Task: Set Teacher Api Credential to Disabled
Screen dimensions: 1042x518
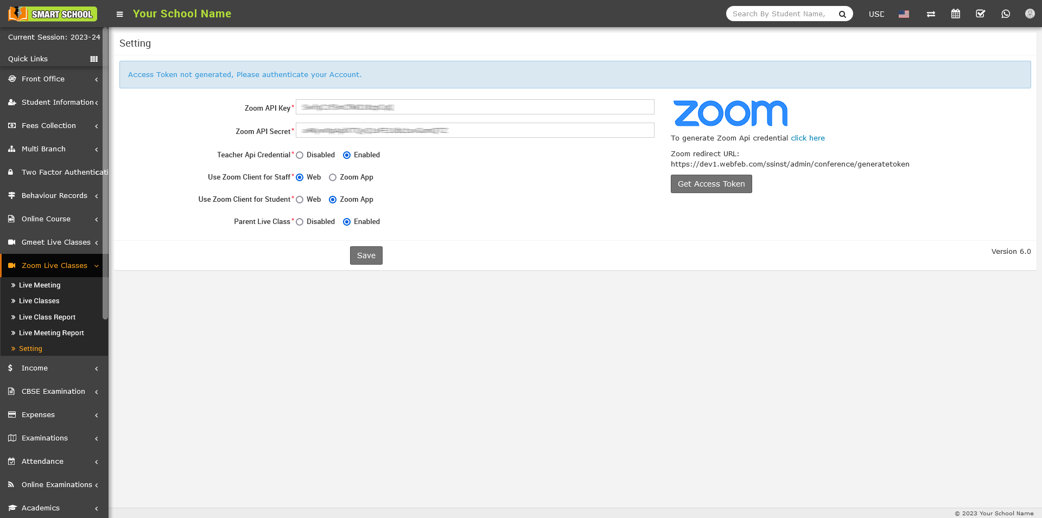Action: 300,155
